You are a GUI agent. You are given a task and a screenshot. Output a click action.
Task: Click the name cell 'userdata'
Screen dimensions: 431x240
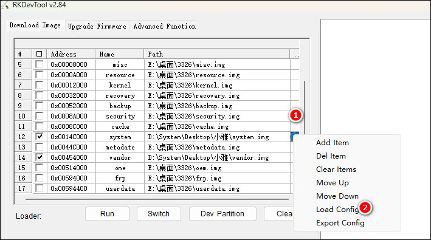tap(120, 188)
